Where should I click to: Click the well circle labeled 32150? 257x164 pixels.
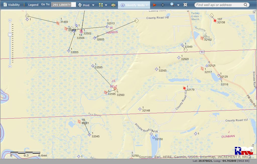point(154,138)
